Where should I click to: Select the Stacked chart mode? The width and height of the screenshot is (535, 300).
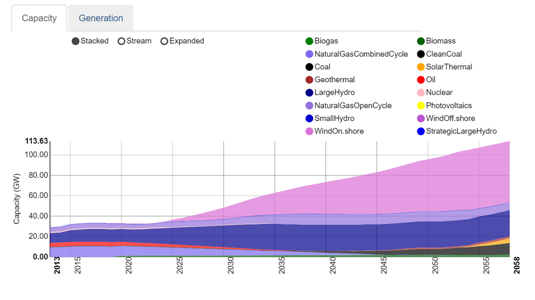pos(76,41)
